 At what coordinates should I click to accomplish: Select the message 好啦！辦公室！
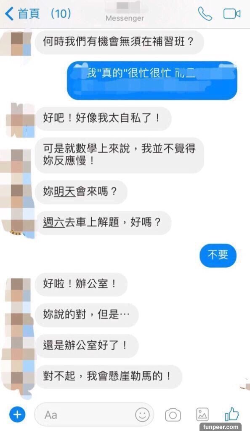81,284
